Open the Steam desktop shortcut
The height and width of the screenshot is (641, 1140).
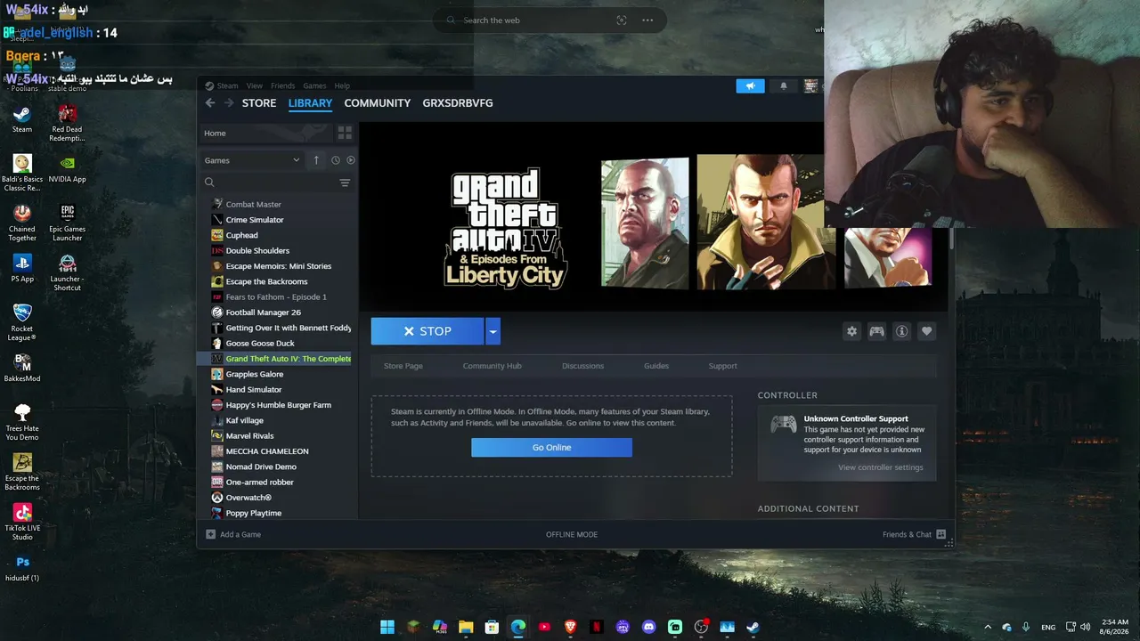pos(22,118)
